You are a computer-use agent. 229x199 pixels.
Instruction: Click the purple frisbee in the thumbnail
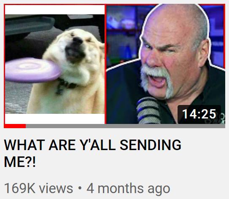[33, 70]
